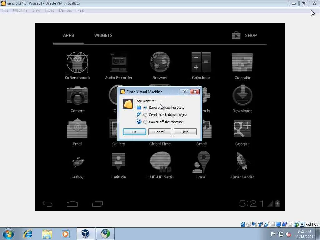
Task: Open Internet Explorer from the taskbar
Action: [28, 234]
